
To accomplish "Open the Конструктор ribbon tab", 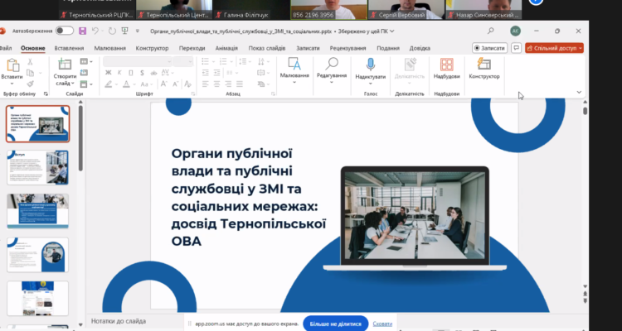I will click(x=152, y=48).
